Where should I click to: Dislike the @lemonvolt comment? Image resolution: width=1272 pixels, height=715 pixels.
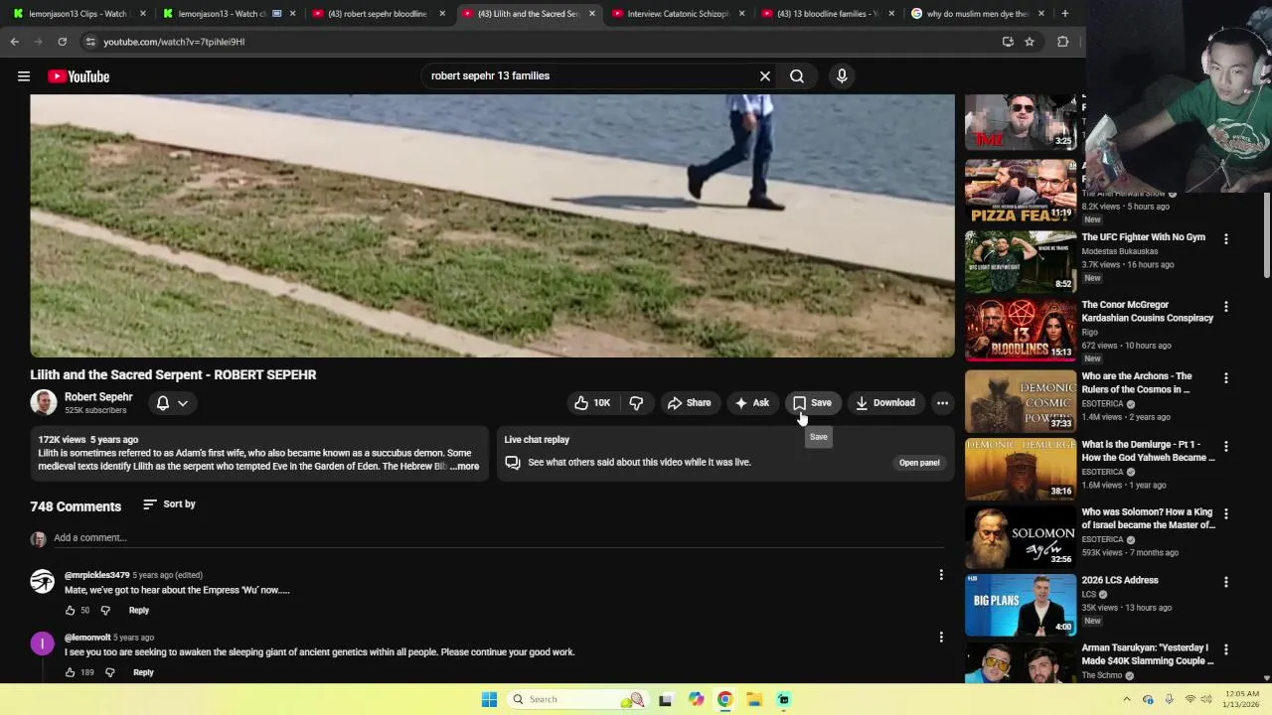pos(110,673)
